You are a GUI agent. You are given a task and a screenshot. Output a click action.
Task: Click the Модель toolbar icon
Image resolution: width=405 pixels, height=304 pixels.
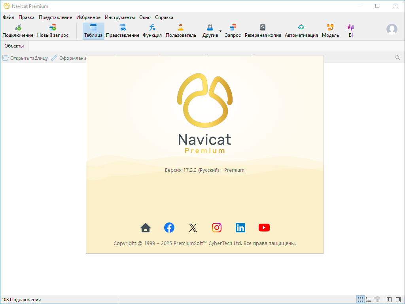[x=330, y=31]
